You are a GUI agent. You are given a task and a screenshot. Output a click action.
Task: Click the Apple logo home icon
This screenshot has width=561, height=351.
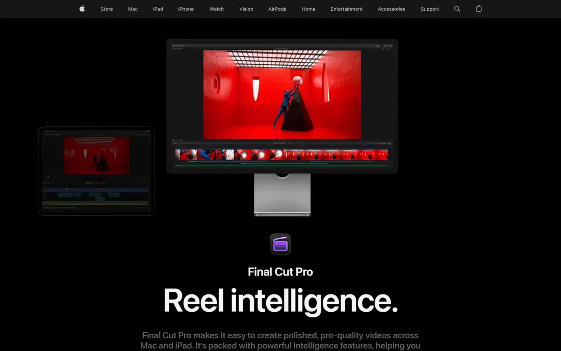click(x=82, y=9)
